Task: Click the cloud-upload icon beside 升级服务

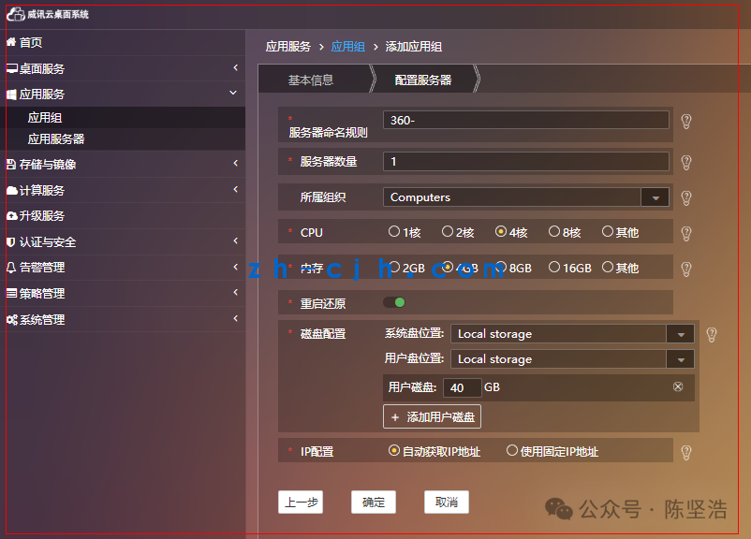Action: [x=12, y=216]
